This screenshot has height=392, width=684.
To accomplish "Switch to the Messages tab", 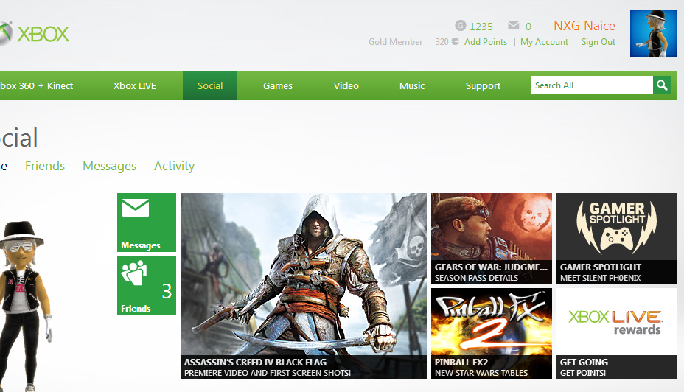I will pos(110,166).
